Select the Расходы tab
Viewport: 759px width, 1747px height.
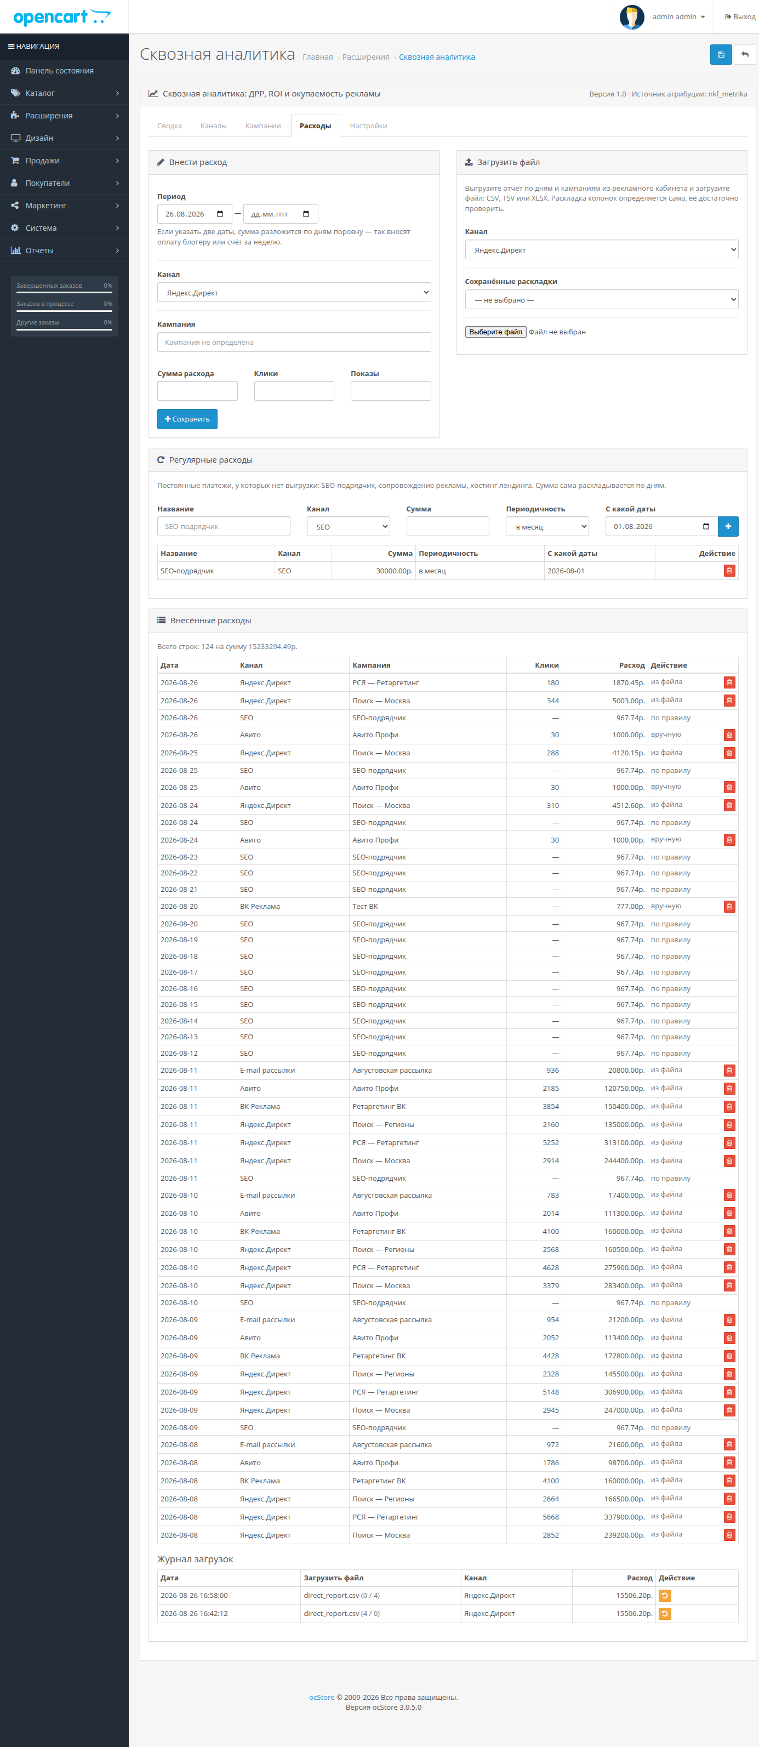tap(316, 126)
